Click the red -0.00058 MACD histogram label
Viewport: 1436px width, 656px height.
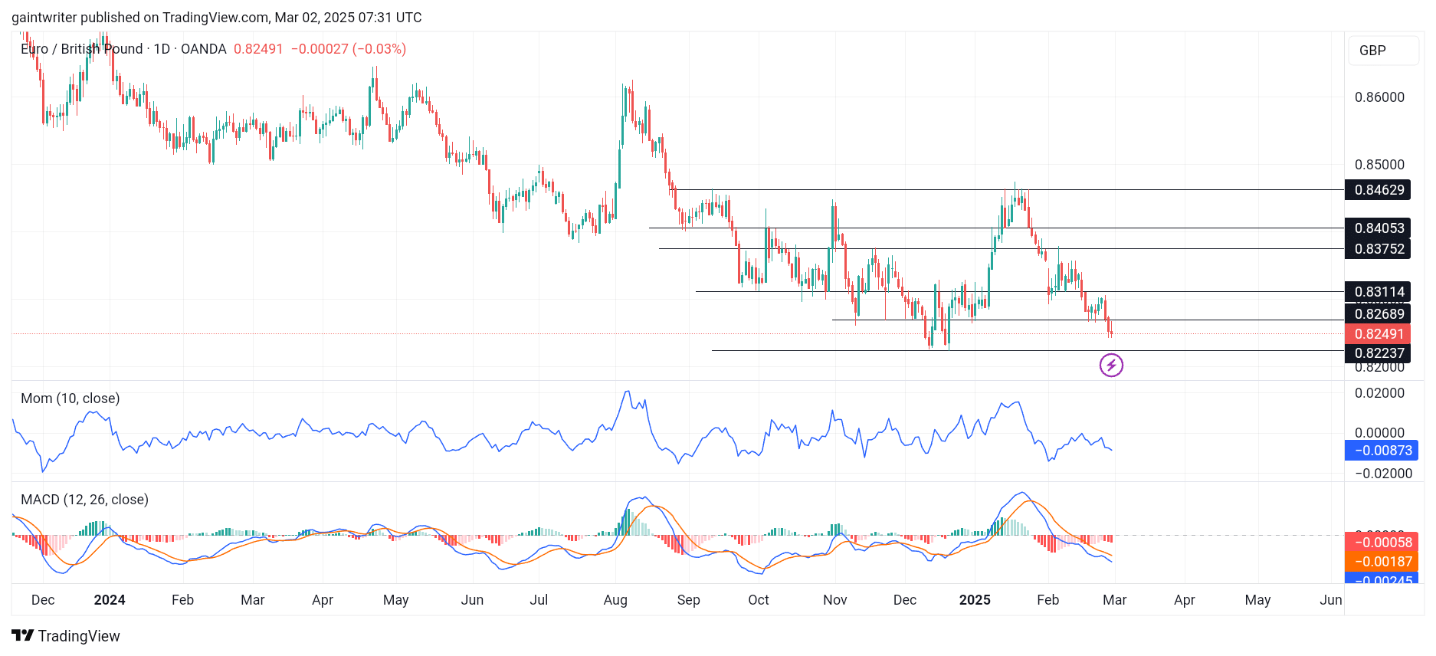[1382, 543]
